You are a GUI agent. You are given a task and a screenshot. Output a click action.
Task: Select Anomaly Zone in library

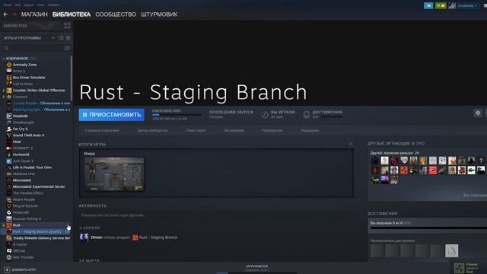coord(24,65)
